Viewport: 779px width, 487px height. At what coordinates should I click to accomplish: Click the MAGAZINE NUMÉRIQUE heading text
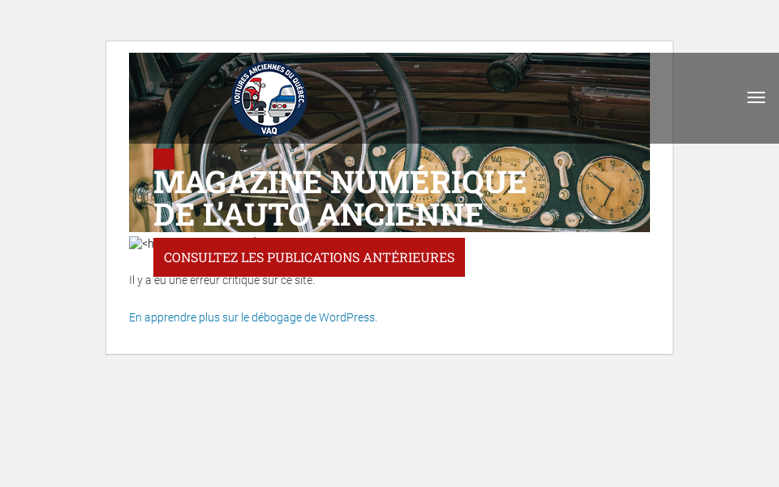click(x=340, y=182)
